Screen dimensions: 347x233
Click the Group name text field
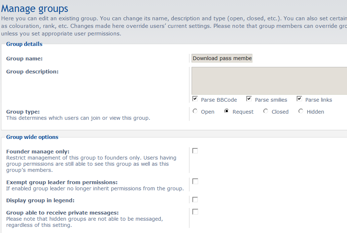[222, 58]
